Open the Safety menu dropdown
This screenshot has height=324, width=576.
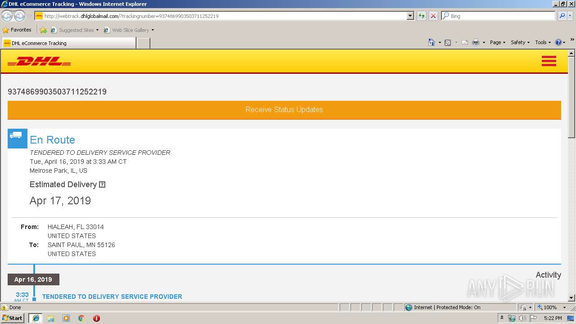[x=520, y=42]
